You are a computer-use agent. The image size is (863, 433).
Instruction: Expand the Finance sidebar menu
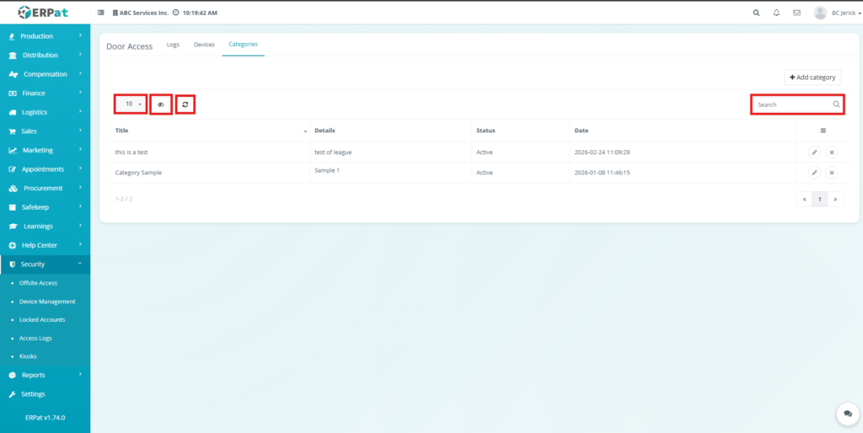(x=45, y=94)
